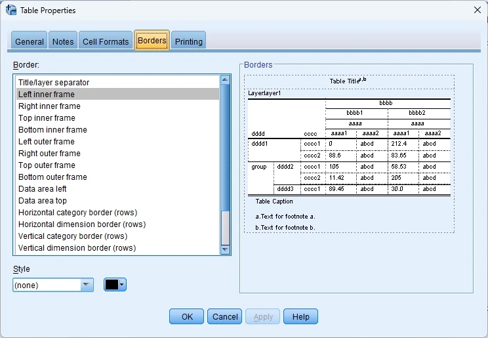Open the border Style dropdown
The width and height of the screenshot is (488, 338).
click(x=87, y=285)
